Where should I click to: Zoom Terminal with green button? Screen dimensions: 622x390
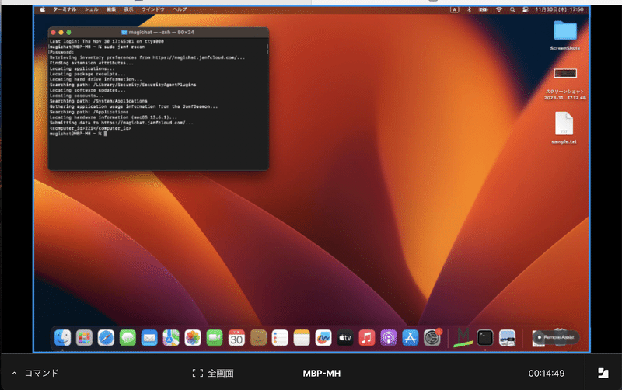tap(68, 33)
